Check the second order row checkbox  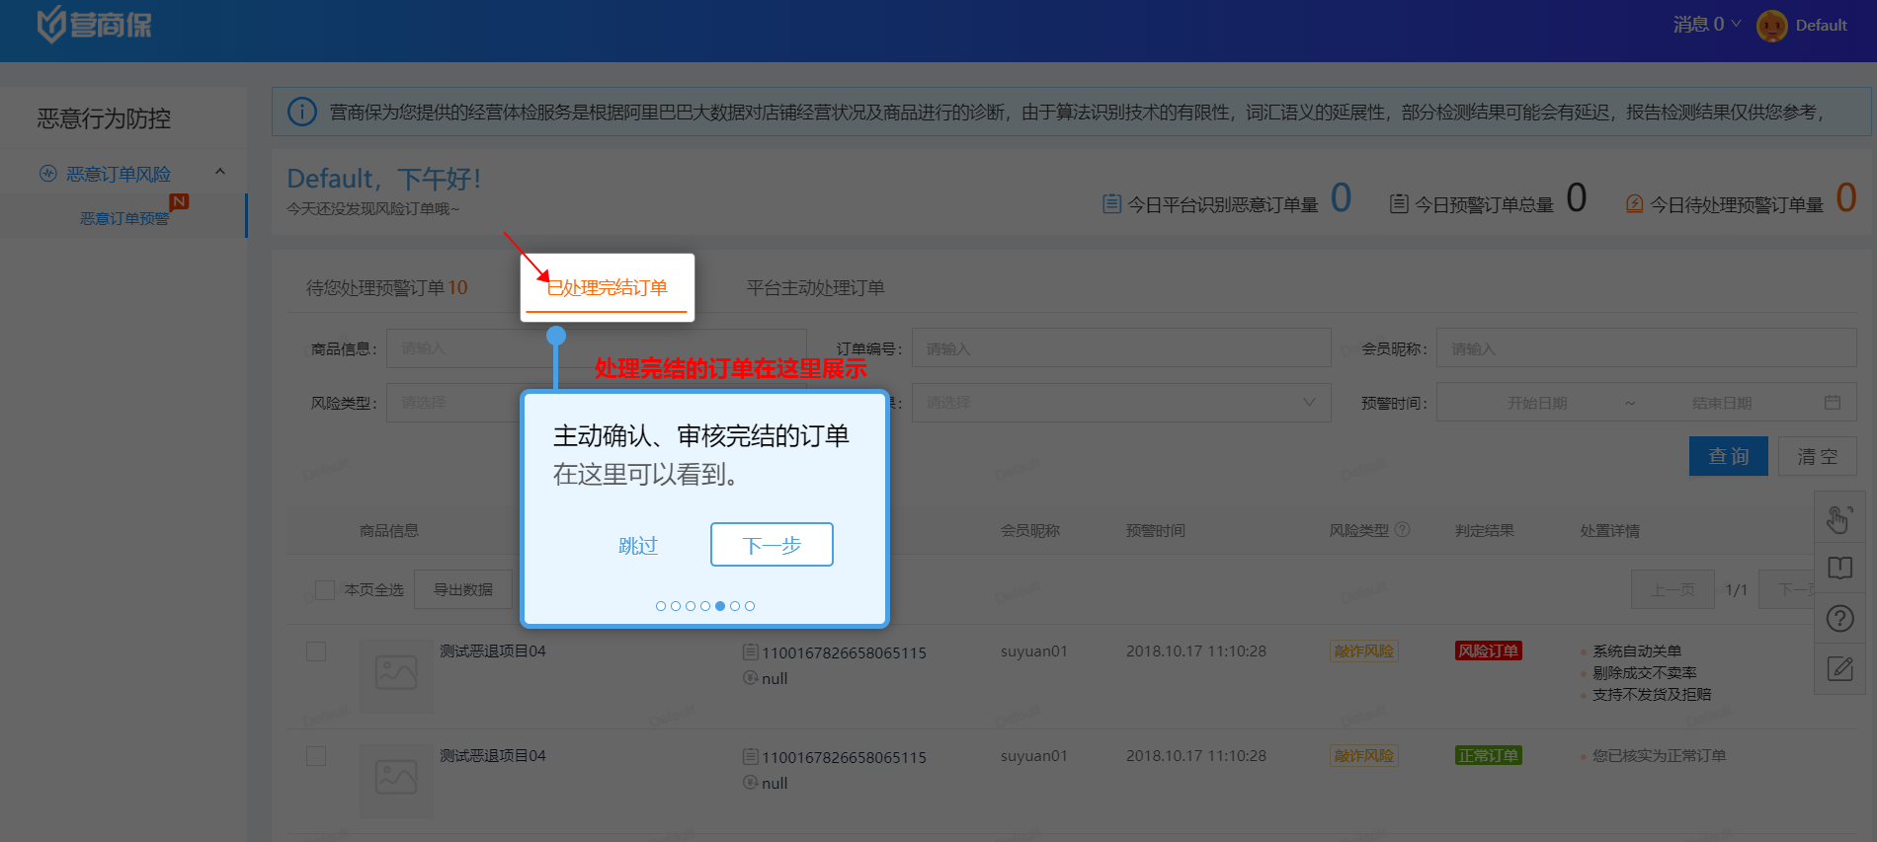(316, 756)
